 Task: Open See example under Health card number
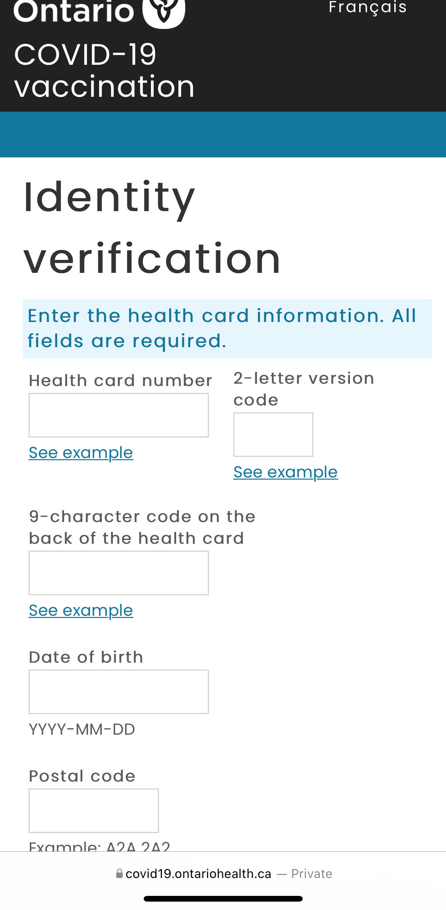81,453
